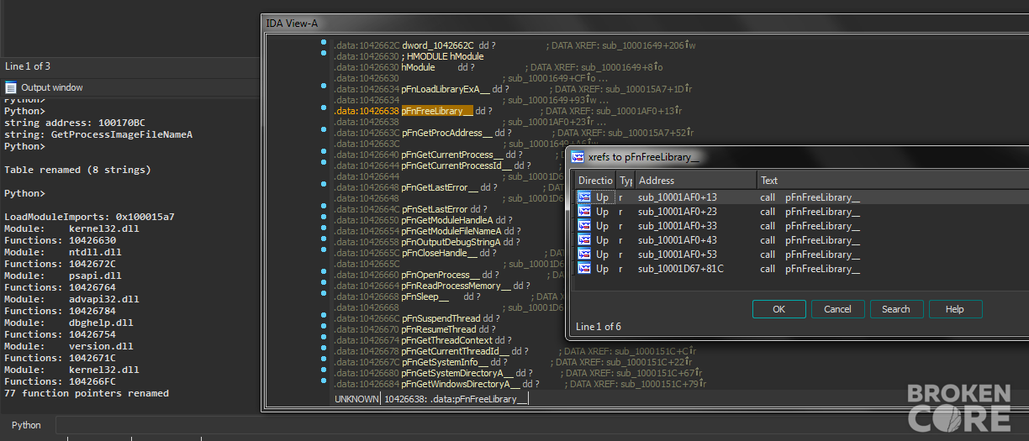Click the xref icon on the sub_10001AF0+53 row
Viewport: 1029px width, 441px height.
(x=584, y=255)
